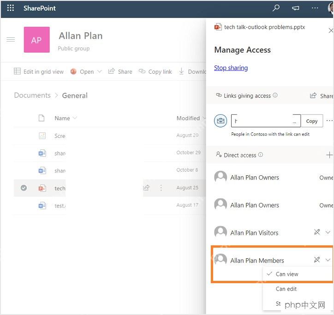The height and width of the screenshot is (315, 334).
Task: Open the test. document name
Action: tap(60, 206)
